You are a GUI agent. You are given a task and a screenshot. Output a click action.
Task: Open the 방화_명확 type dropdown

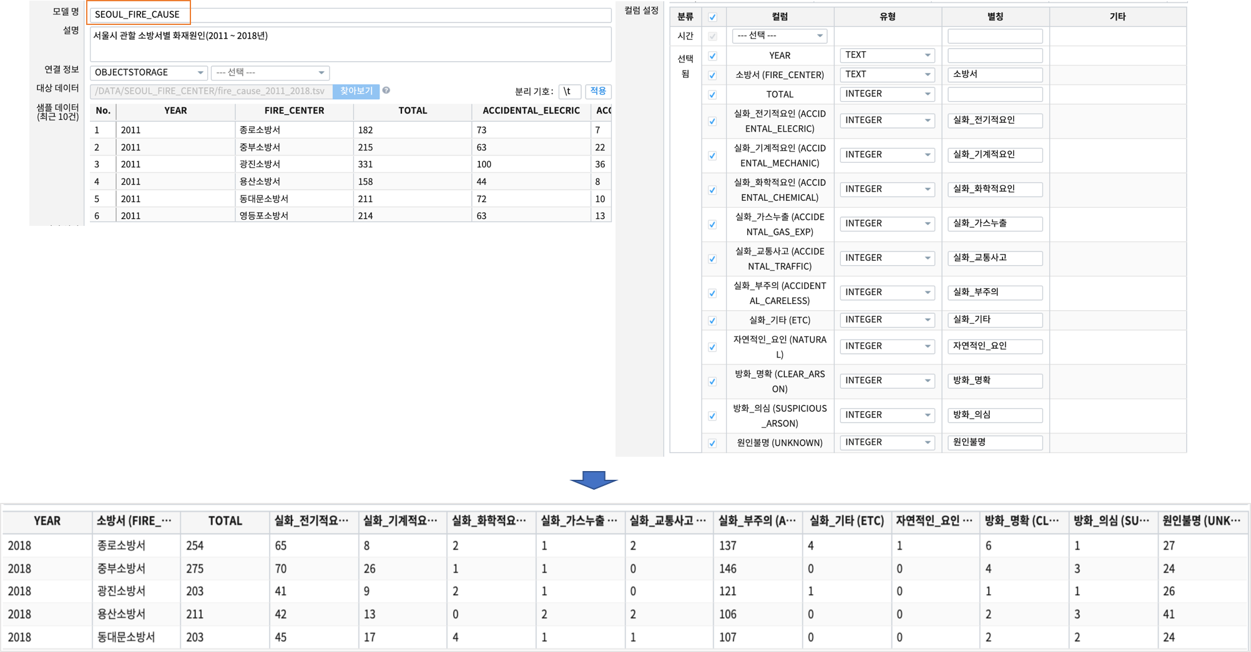[x=887, y=381]
